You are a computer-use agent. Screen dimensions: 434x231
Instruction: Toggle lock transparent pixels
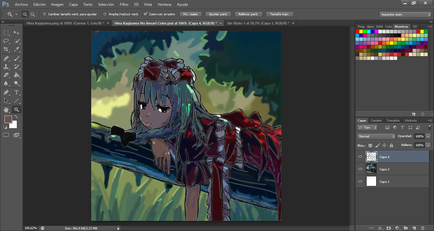point(370,145)
